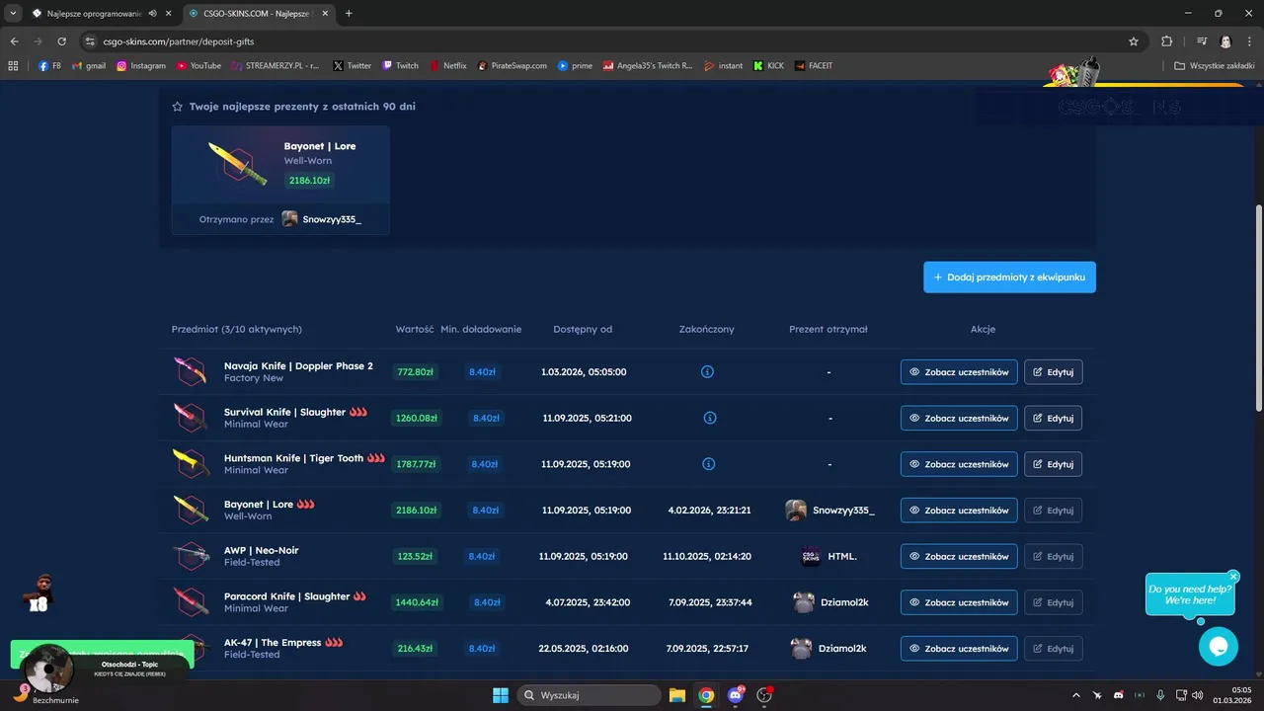Screen dimensions: 1264x711
Task: Reload the current page
Action: [61, 41]
